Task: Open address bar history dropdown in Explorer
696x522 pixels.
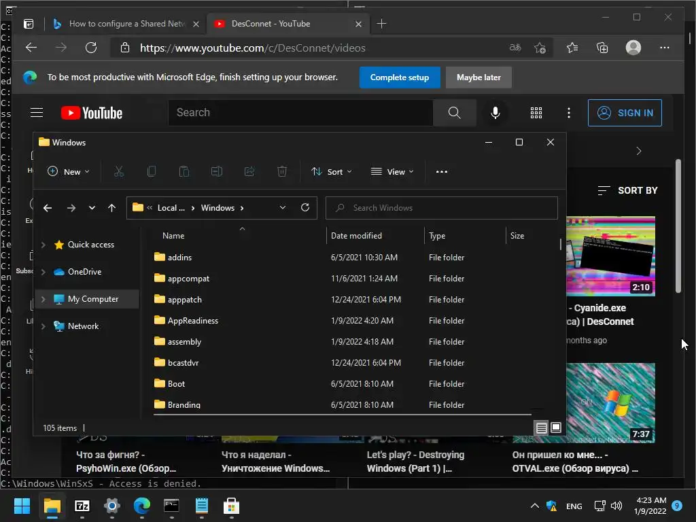Action: point(282,208)
